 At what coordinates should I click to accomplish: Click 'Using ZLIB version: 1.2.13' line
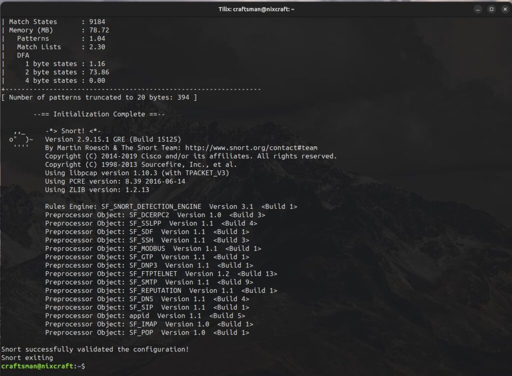click(97, 190)
